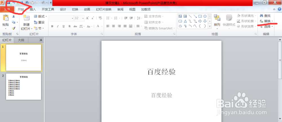Screen dimensions: 282x122
Task: Close the slides thumbnail pane
Action: (x=41, y=40)
